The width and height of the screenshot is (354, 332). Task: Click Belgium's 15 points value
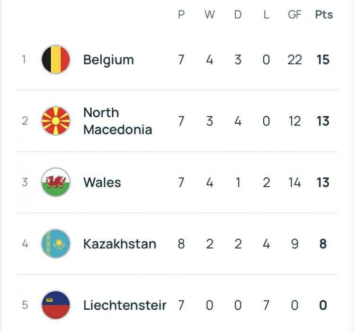coord(323,60)
